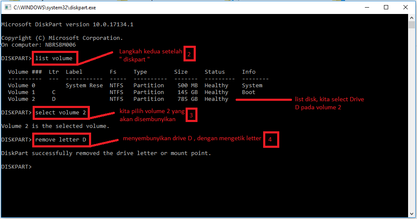This screenshot has width=417, height=219.
Task: Click the 'Status' column header
Action: tap(214, 72)
